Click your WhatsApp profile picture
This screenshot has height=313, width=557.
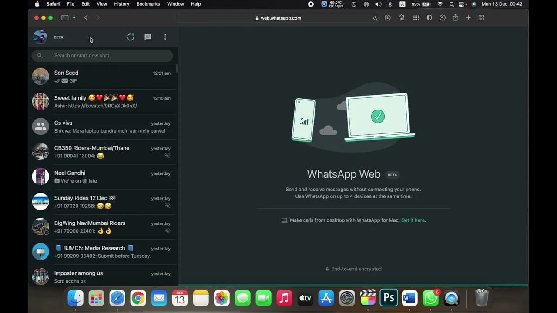pyautogui.click(x=40, y=37)
